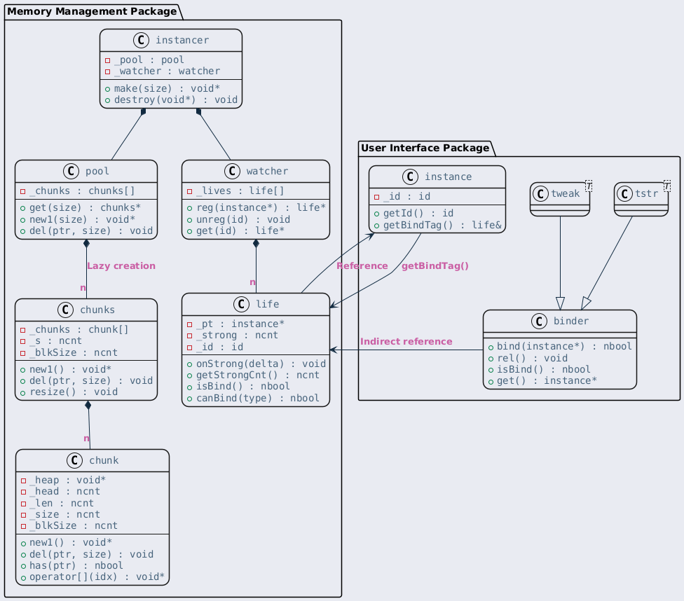
Task: Click the new1(size) : void* method in pool
Action: click(83, 219)
